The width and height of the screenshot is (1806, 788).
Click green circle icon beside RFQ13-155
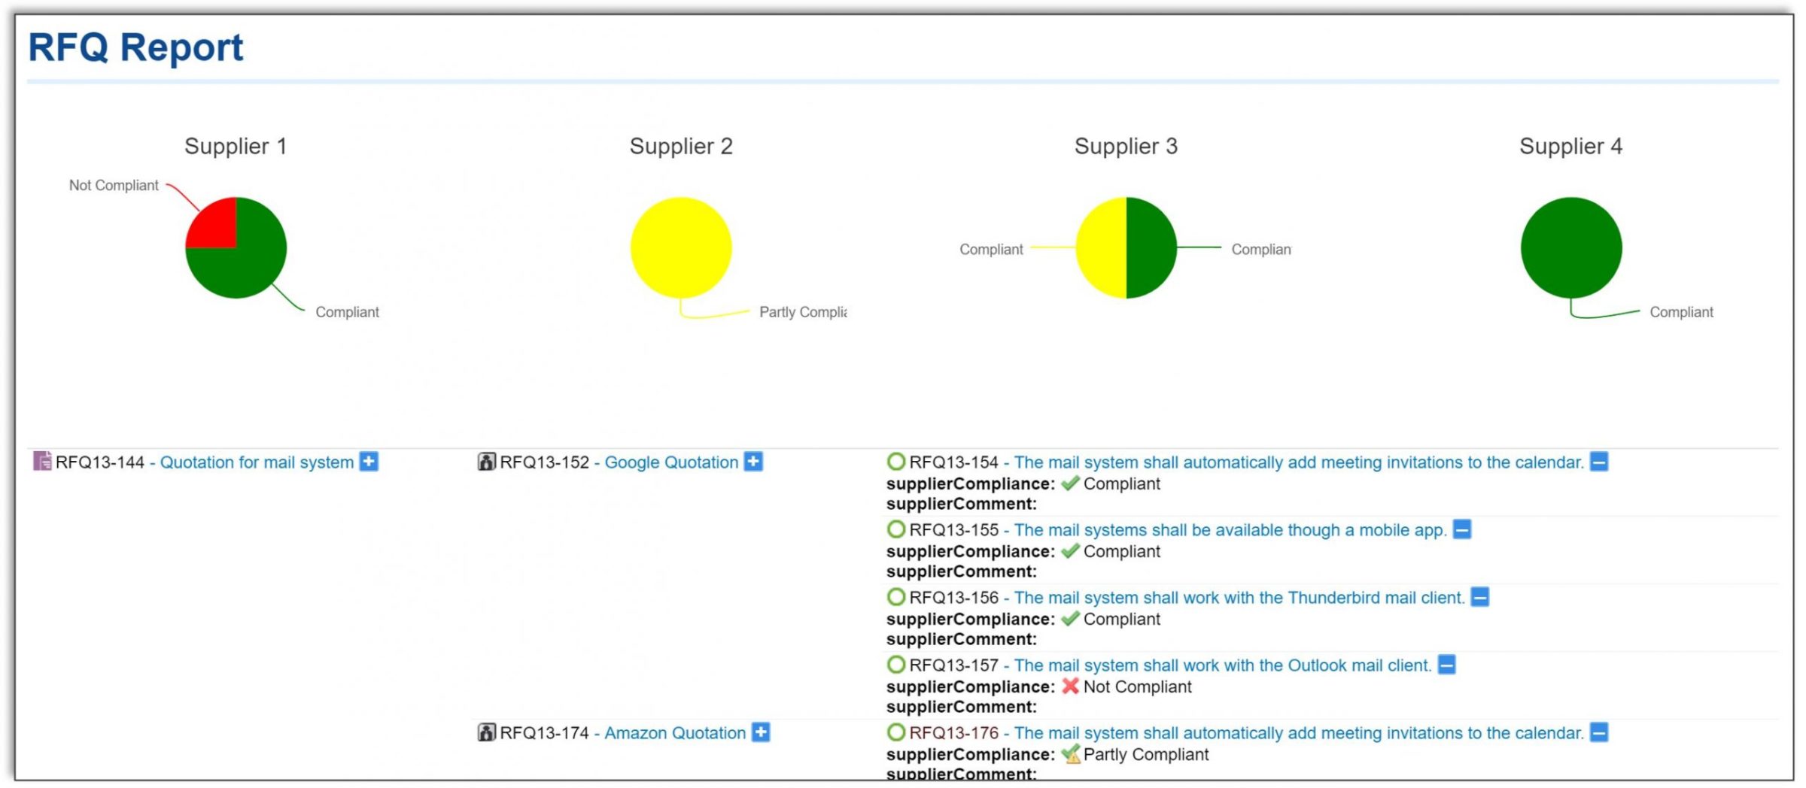[895, 529]
